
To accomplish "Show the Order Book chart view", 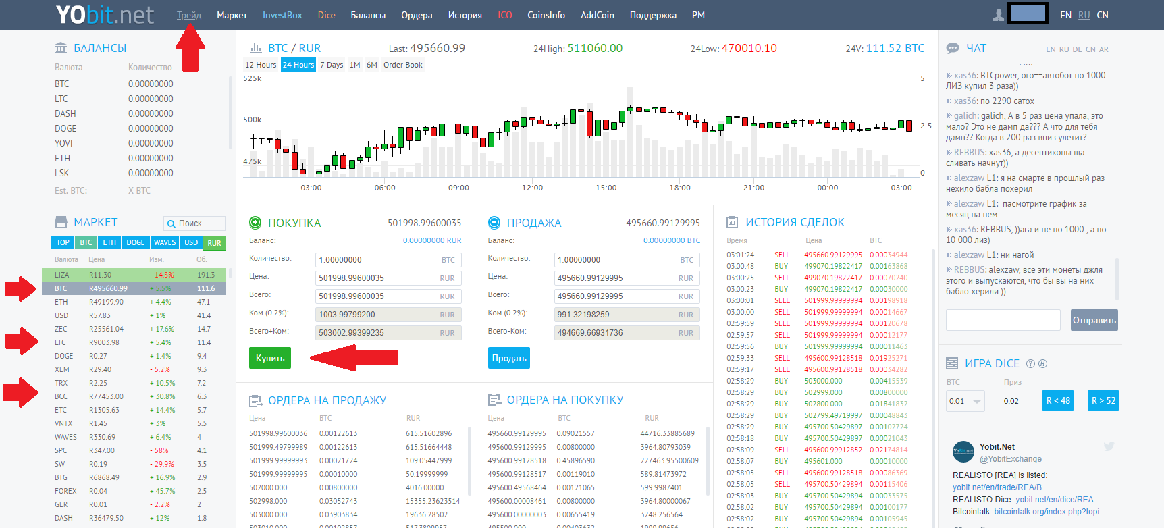I will click(403, 65).
